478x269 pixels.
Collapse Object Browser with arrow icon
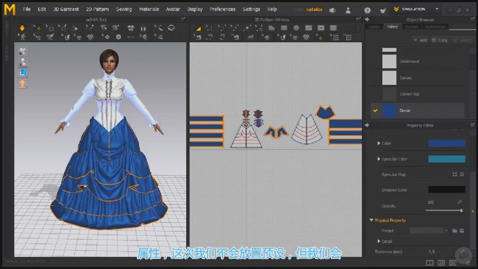pos(367,20)
